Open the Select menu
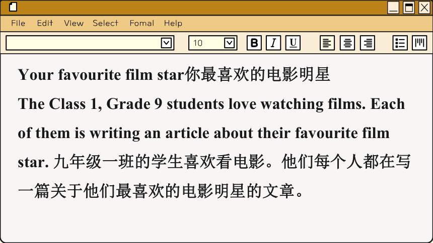 click(106, 23)
